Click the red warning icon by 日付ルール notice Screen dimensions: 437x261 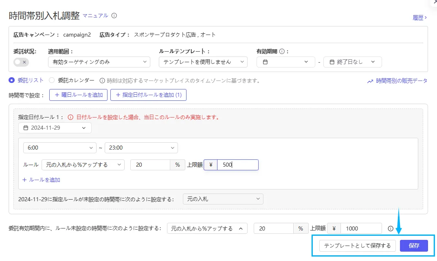coord(70,117)
